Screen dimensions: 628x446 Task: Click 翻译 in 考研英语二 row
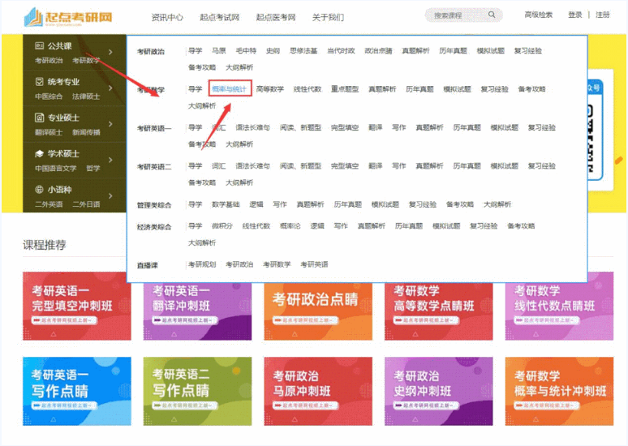(x=376, y=166)
